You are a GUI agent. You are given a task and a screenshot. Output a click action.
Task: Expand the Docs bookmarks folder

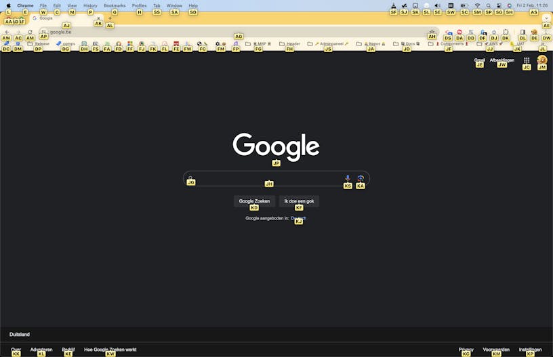(407, 44)
